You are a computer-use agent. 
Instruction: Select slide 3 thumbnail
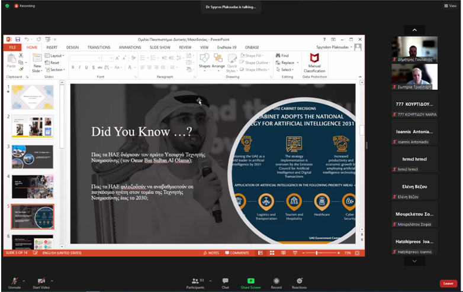coord(33,157)
